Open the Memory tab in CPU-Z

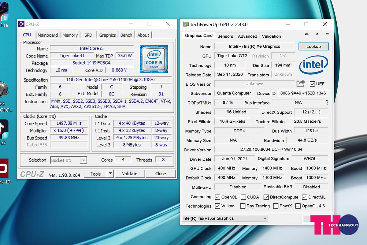click(70, 35)
